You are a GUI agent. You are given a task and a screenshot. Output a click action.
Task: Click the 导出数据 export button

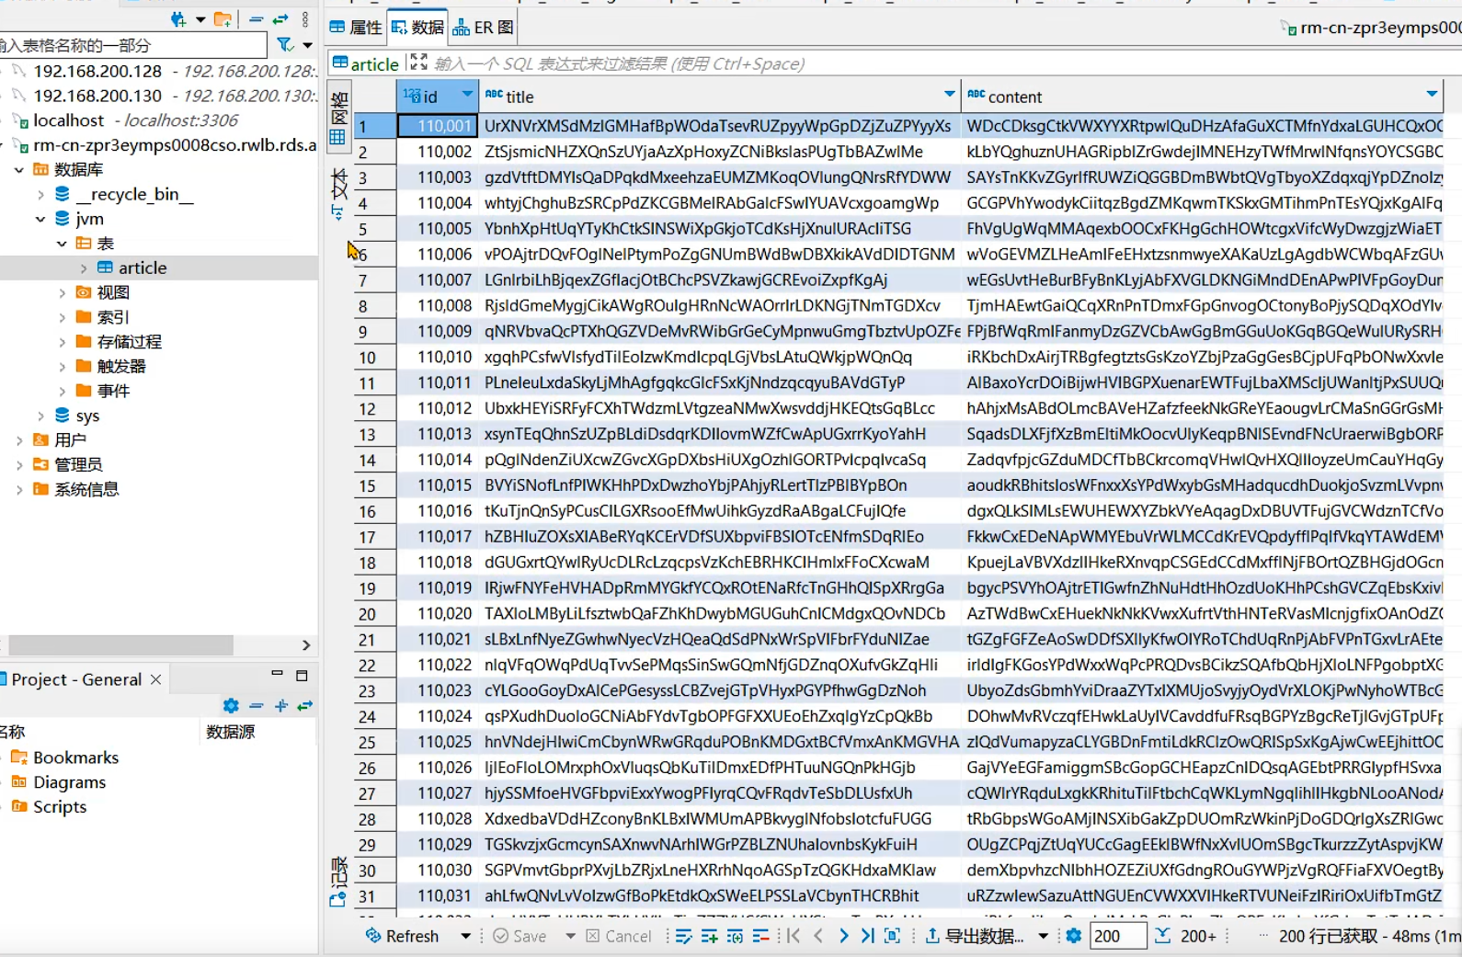(975, 936)
